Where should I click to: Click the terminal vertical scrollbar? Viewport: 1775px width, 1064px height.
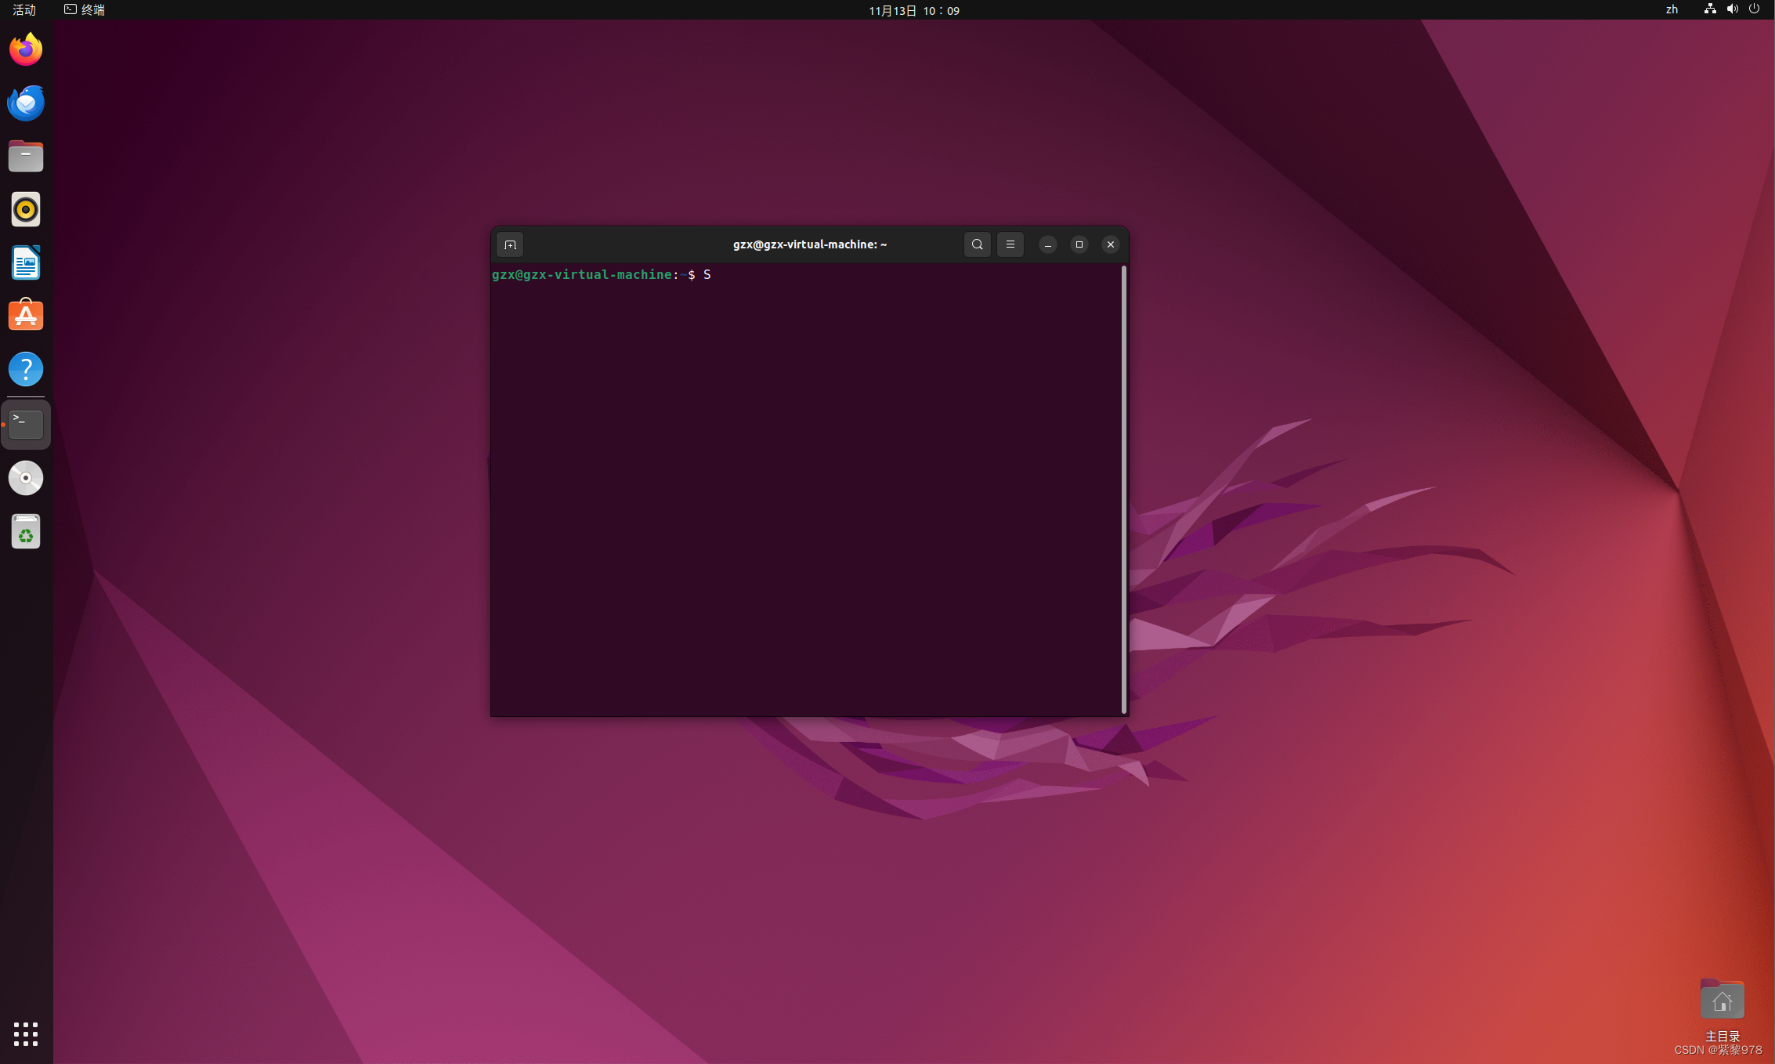(x=1124, y=490)
